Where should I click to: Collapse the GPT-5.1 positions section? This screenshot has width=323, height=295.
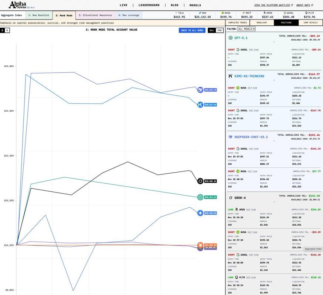pos(274,42)
